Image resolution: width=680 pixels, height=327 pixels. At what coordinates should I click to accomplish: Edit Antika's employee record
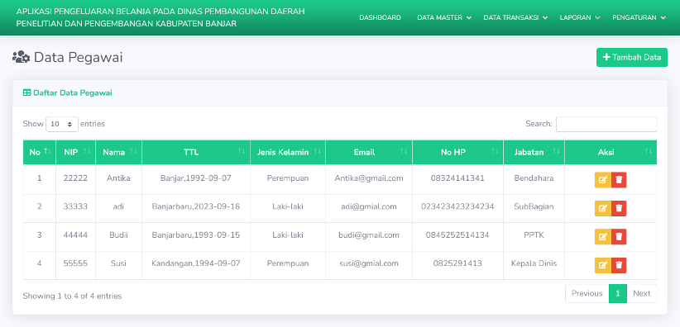click(x=603, y=180)
